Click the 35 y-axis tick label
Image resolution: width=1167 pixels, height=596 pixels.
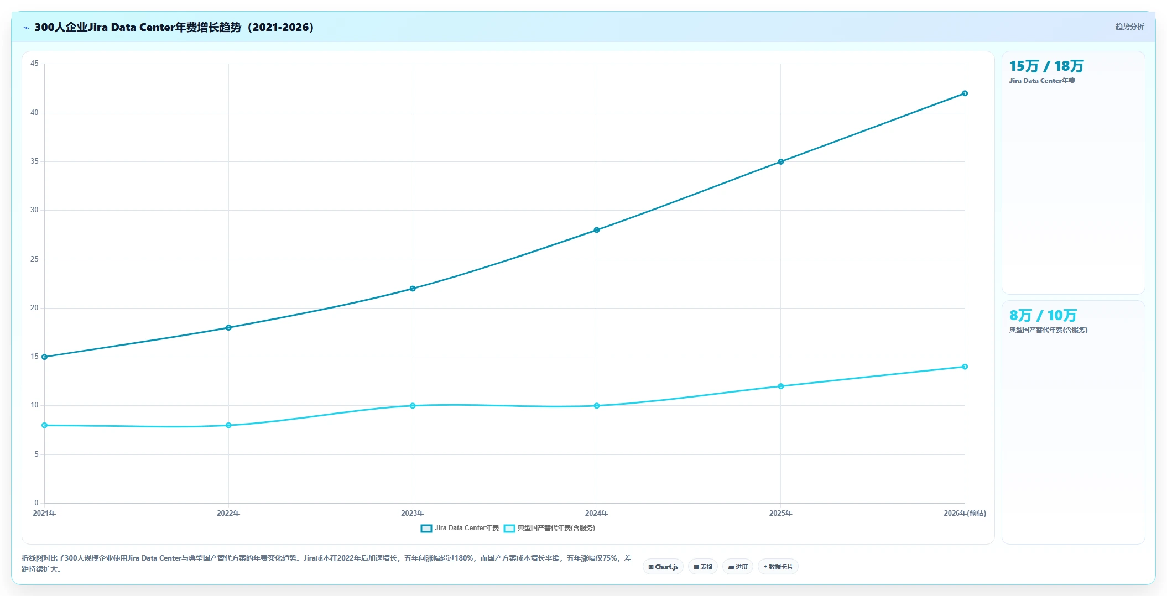tap(34, 161)
